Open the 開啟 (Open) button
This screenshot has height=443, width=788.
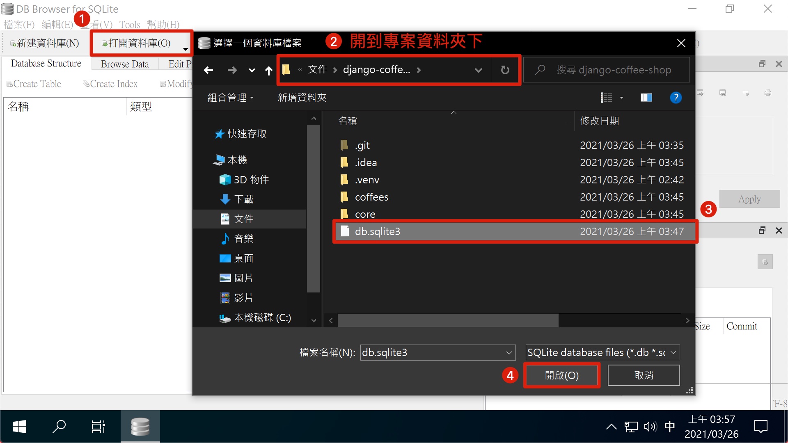[x=562, y=375]
